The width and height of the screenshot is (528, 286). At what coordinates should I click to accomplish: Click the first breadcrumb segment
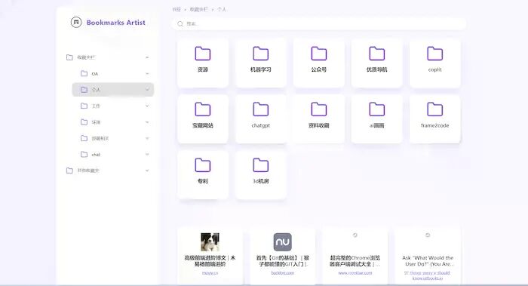(177, 9)
